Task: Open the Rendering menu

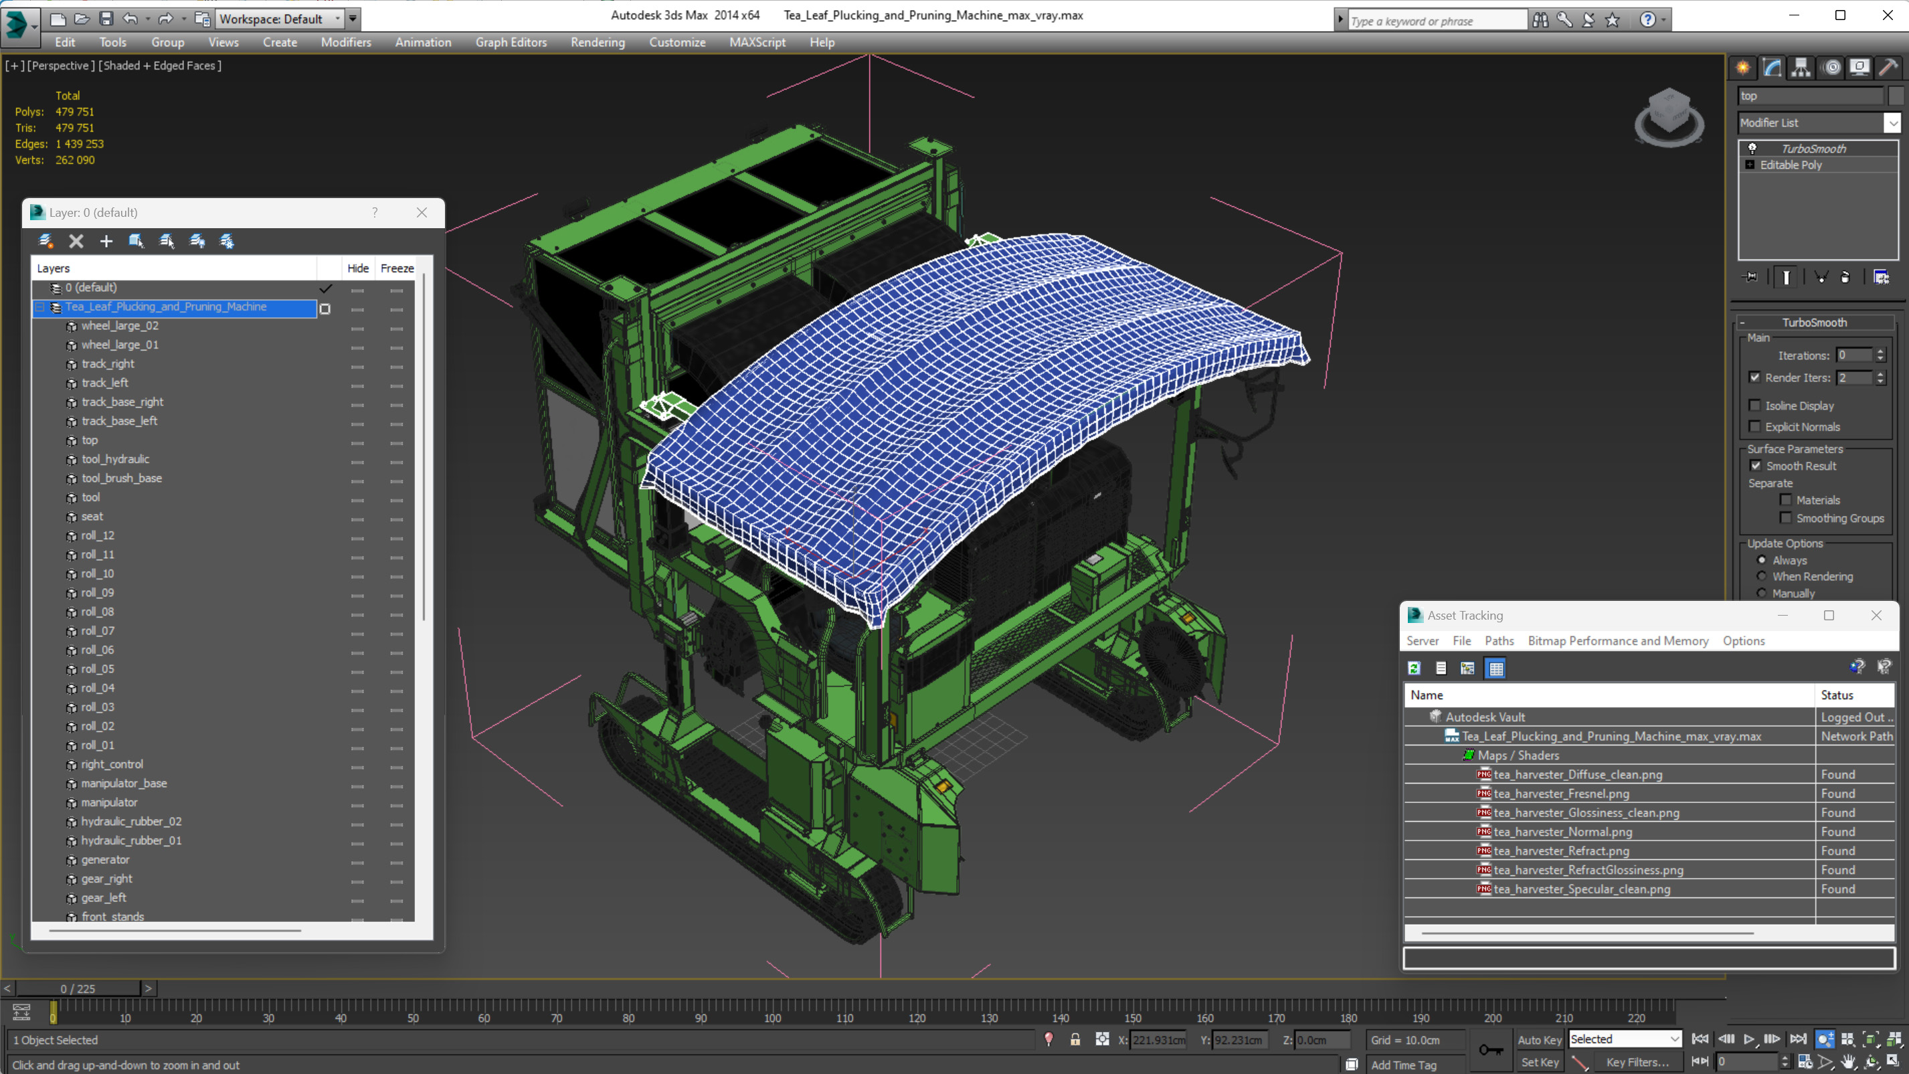Action: click(598, 42)
